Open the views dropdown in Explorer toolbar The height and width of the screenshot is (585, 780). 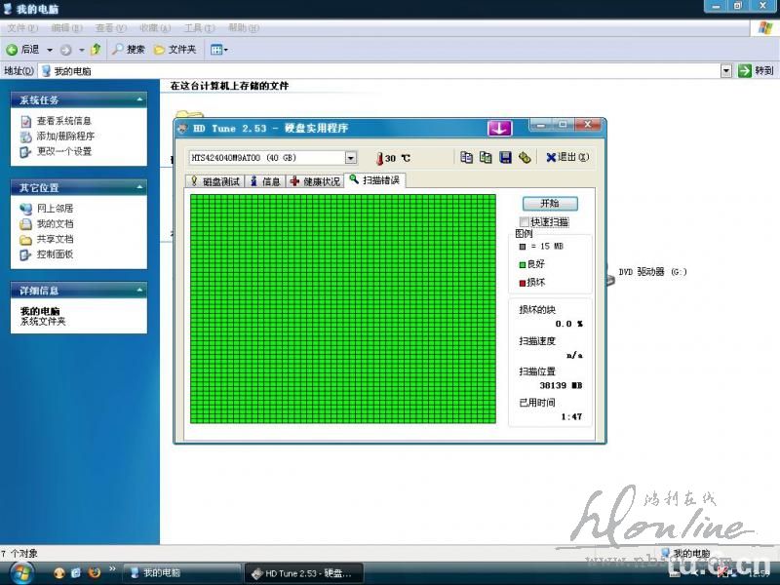click(219, 50)
